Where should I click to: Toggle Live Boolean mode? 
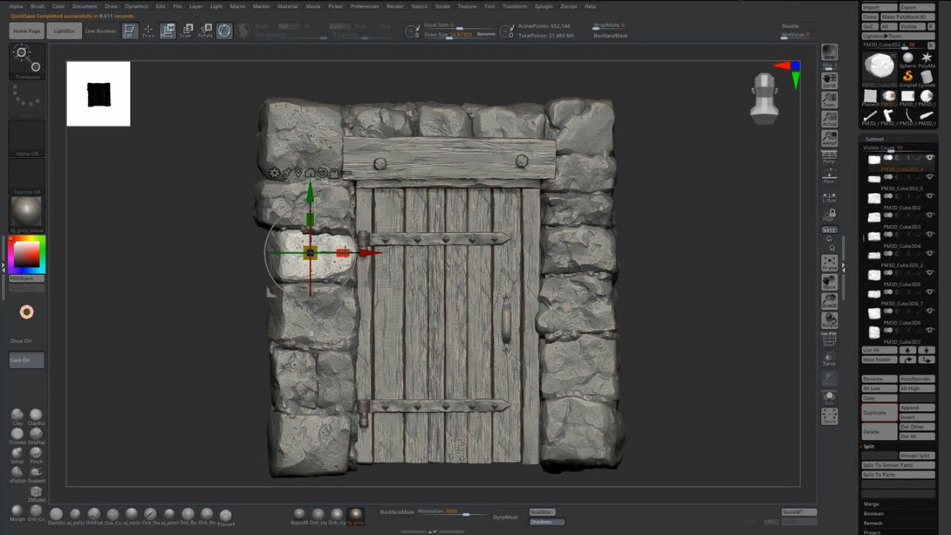(100, 31)
